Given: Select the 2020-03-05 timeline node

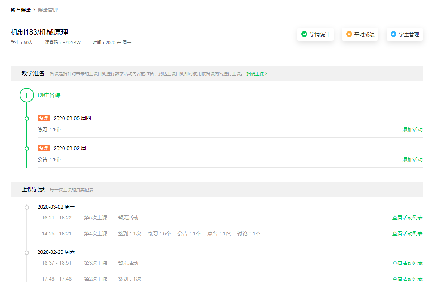Looking at the screenshot, I should [26, 119].
